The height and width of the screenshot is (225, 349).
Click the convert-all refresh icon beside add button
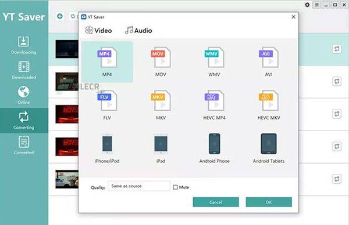(x=73, y=16)
